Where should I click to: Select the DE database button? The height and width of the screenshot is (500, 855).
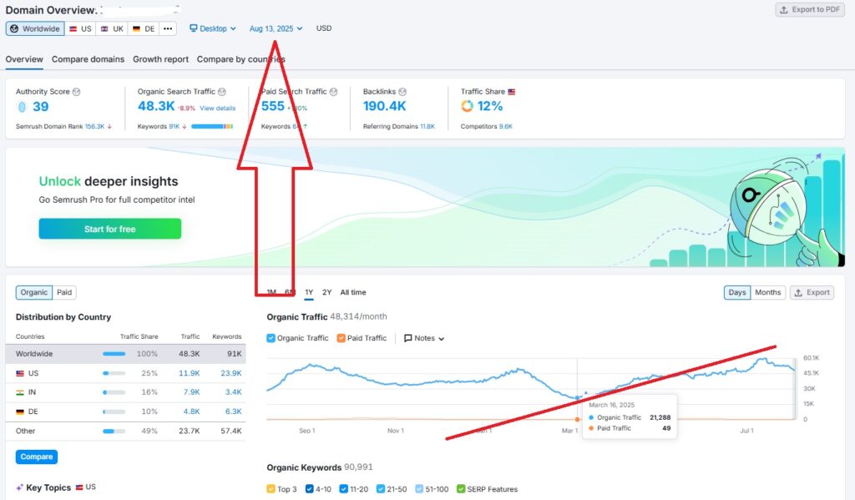[144, 28]
